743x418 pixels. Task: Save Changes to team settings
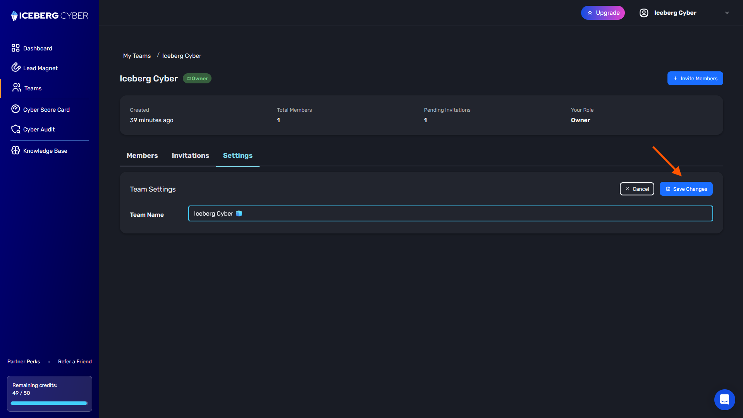[686, 189]
